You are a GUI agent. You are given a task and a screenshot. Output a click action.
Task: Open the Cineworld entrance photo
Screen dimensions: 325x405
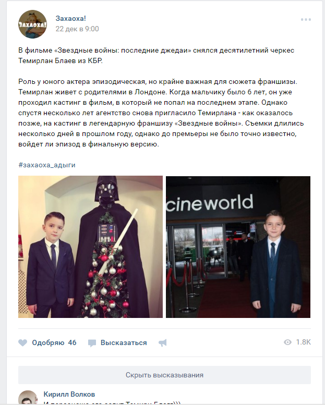238,247
